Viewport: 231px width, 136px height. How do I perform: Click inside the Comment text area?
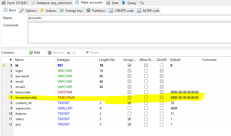point(129,32)
